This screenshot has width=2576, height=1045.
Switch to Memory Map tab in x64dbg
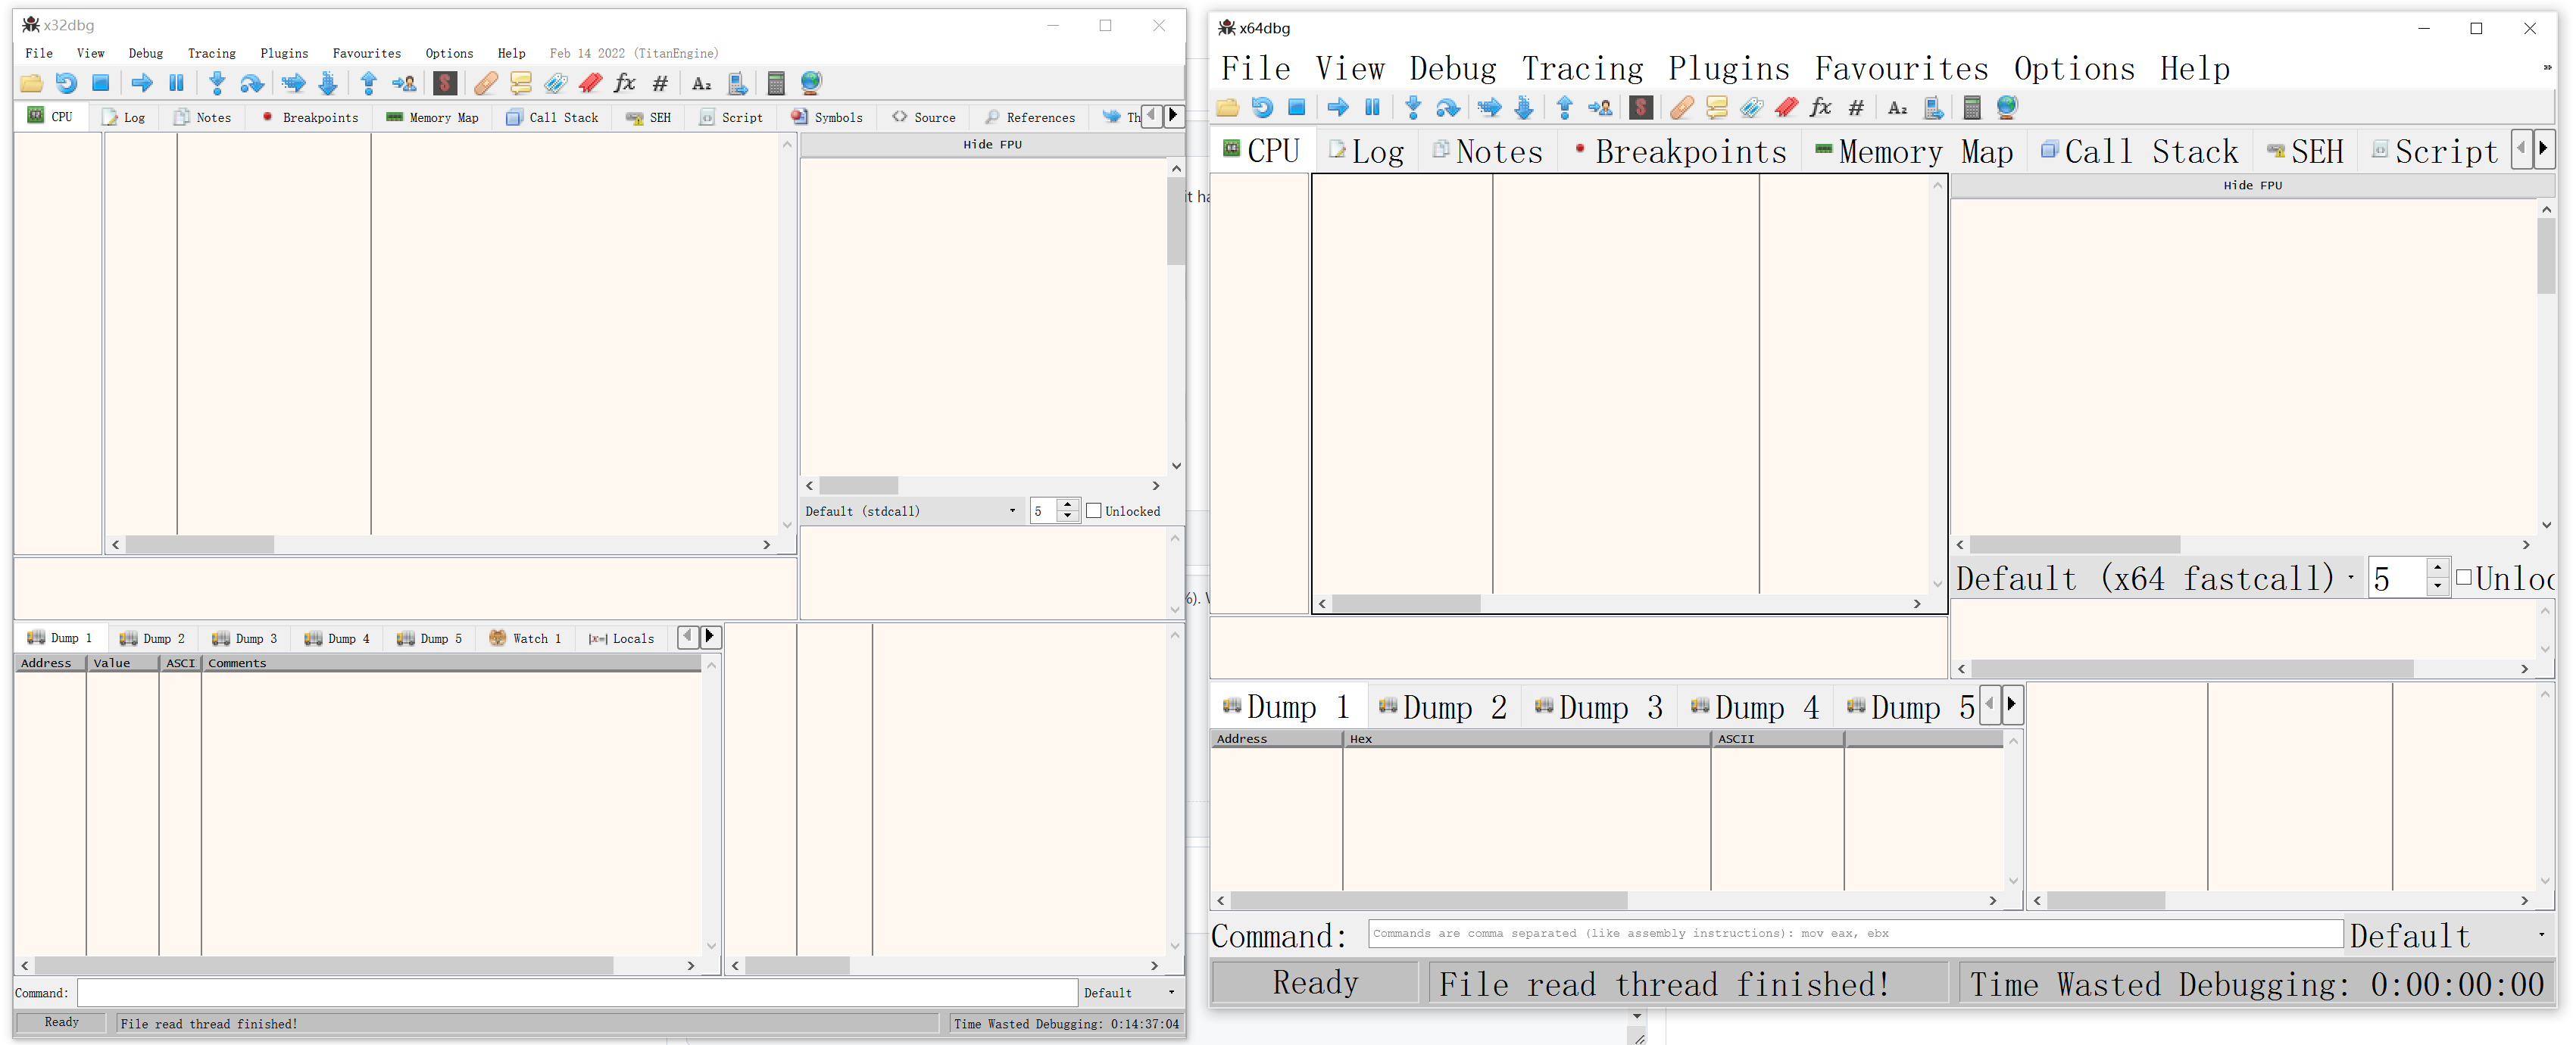(x=1913, y=151)
